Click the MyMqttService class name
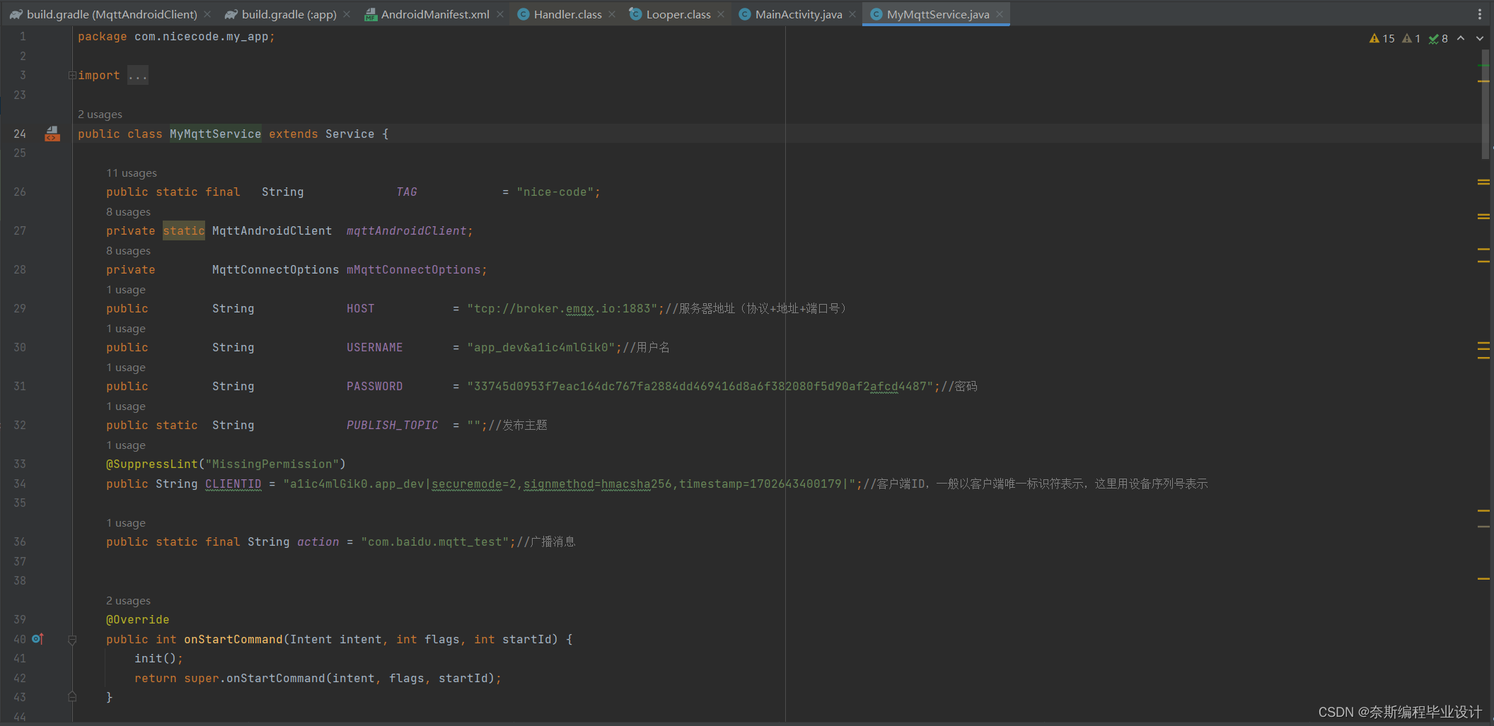The image size is (1494, 726). pos(216,134)
